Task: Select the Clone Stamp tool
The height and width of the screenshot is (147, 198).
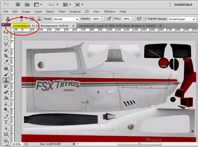Action: click(6, 80)
